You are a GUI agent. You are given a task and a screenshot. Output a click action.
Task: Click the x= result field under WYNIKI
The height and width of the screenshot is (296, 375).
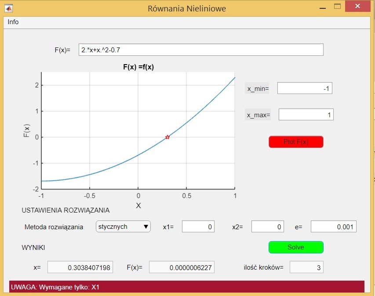click(80, 267)
